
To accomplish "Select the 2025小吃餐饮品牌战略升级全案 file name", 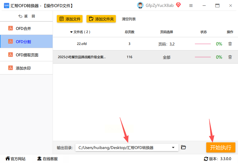I will pos(82,57).
